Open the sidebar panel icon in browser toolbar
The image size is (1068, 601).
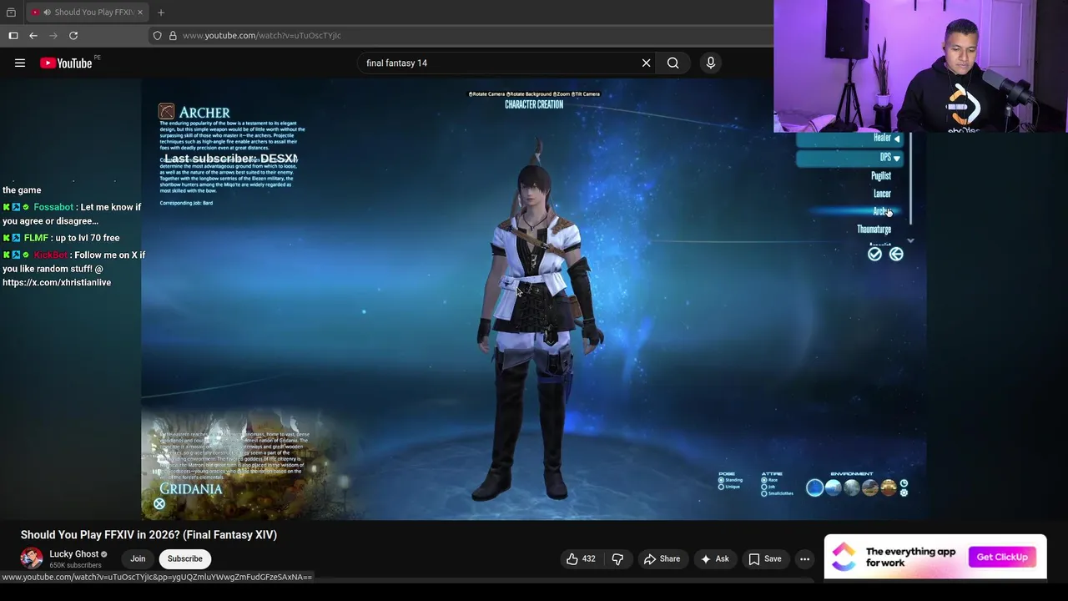13,35
